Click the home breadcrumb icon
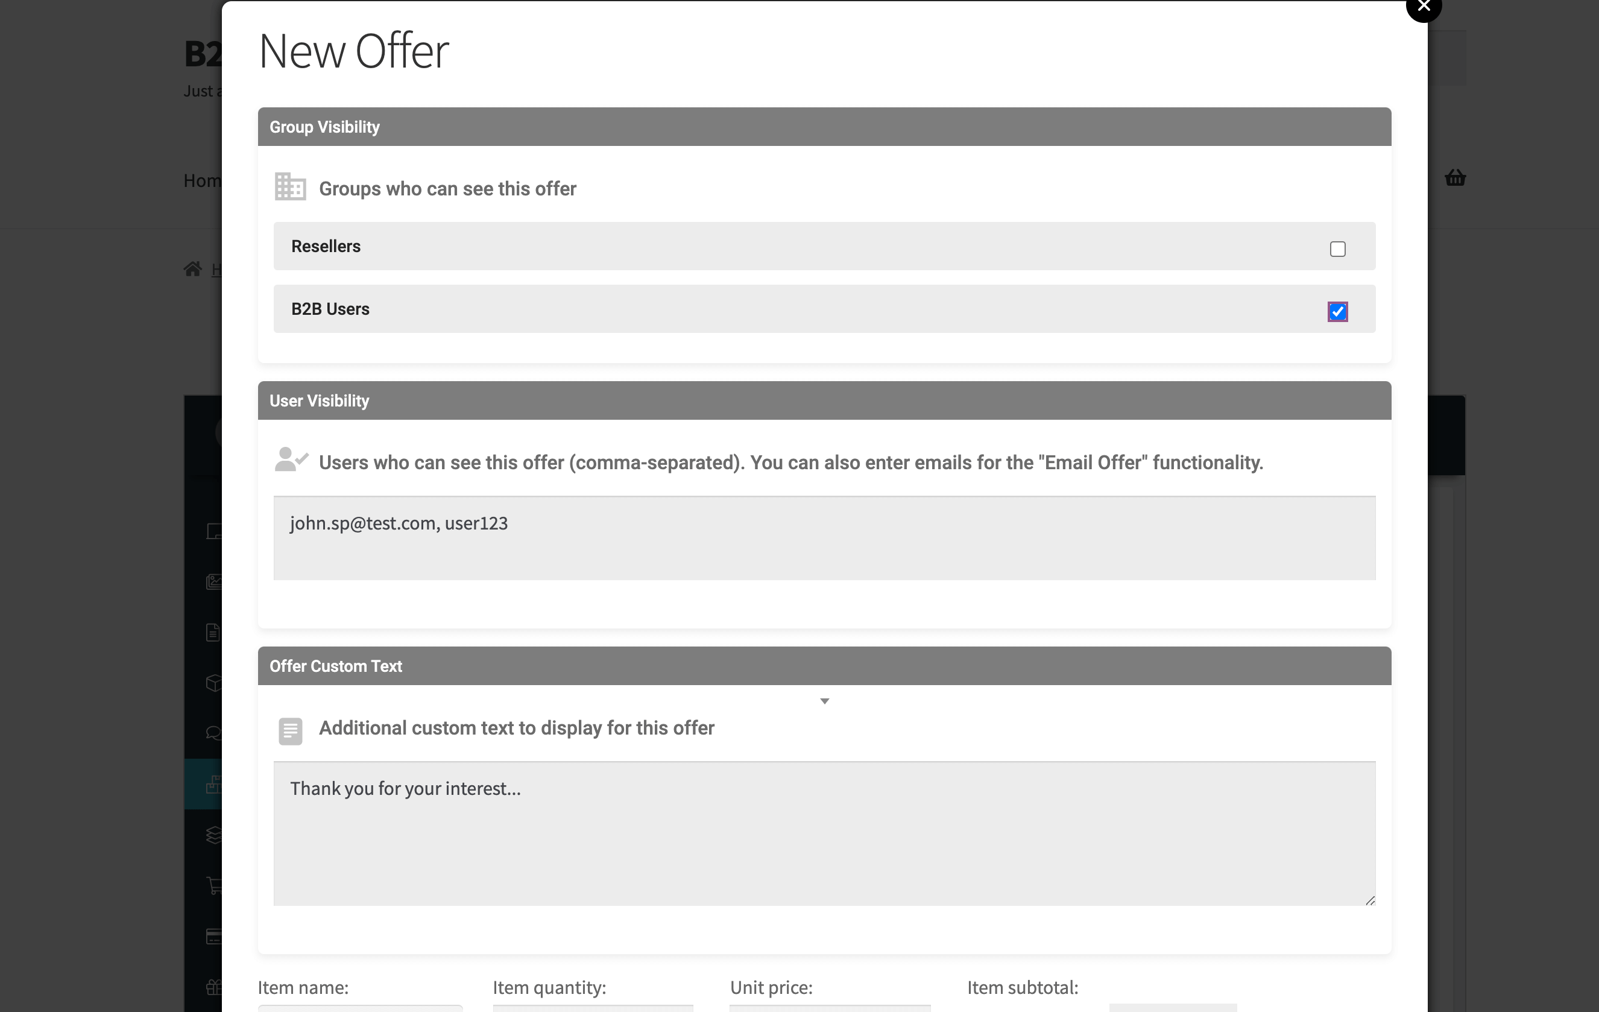 point(192,269)
